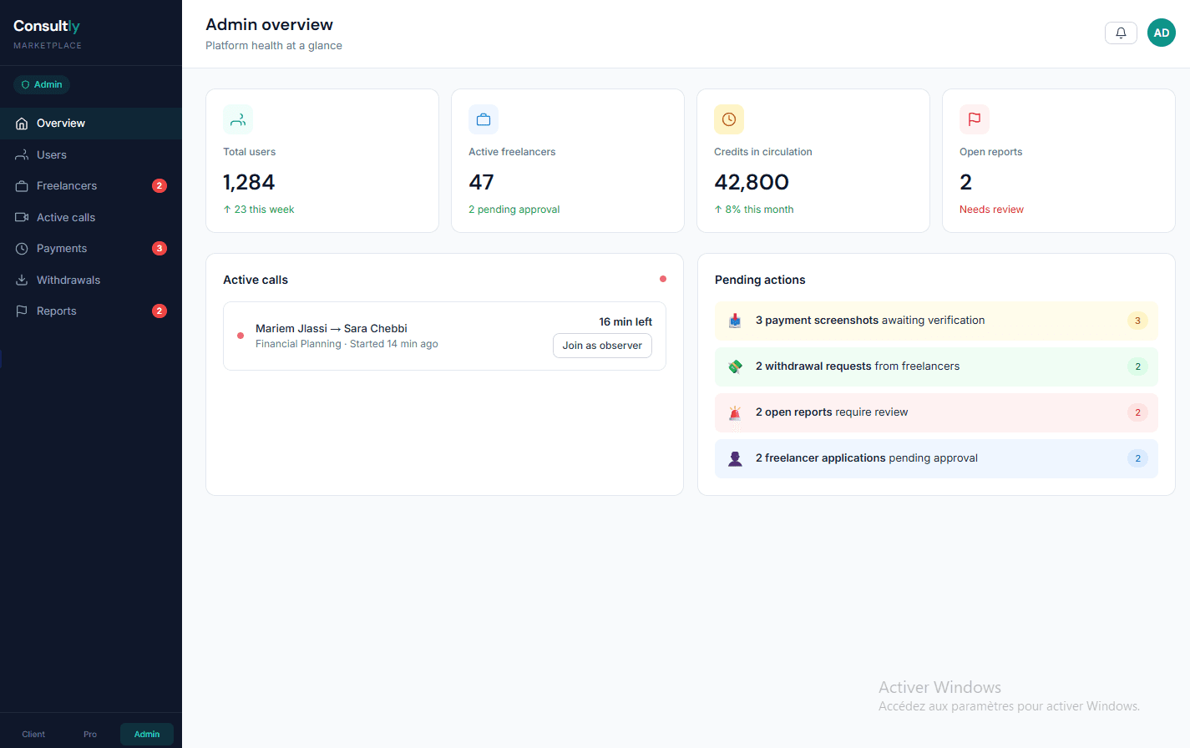
Task: Click the freelancer applications person icon
Action: [735, 458]
